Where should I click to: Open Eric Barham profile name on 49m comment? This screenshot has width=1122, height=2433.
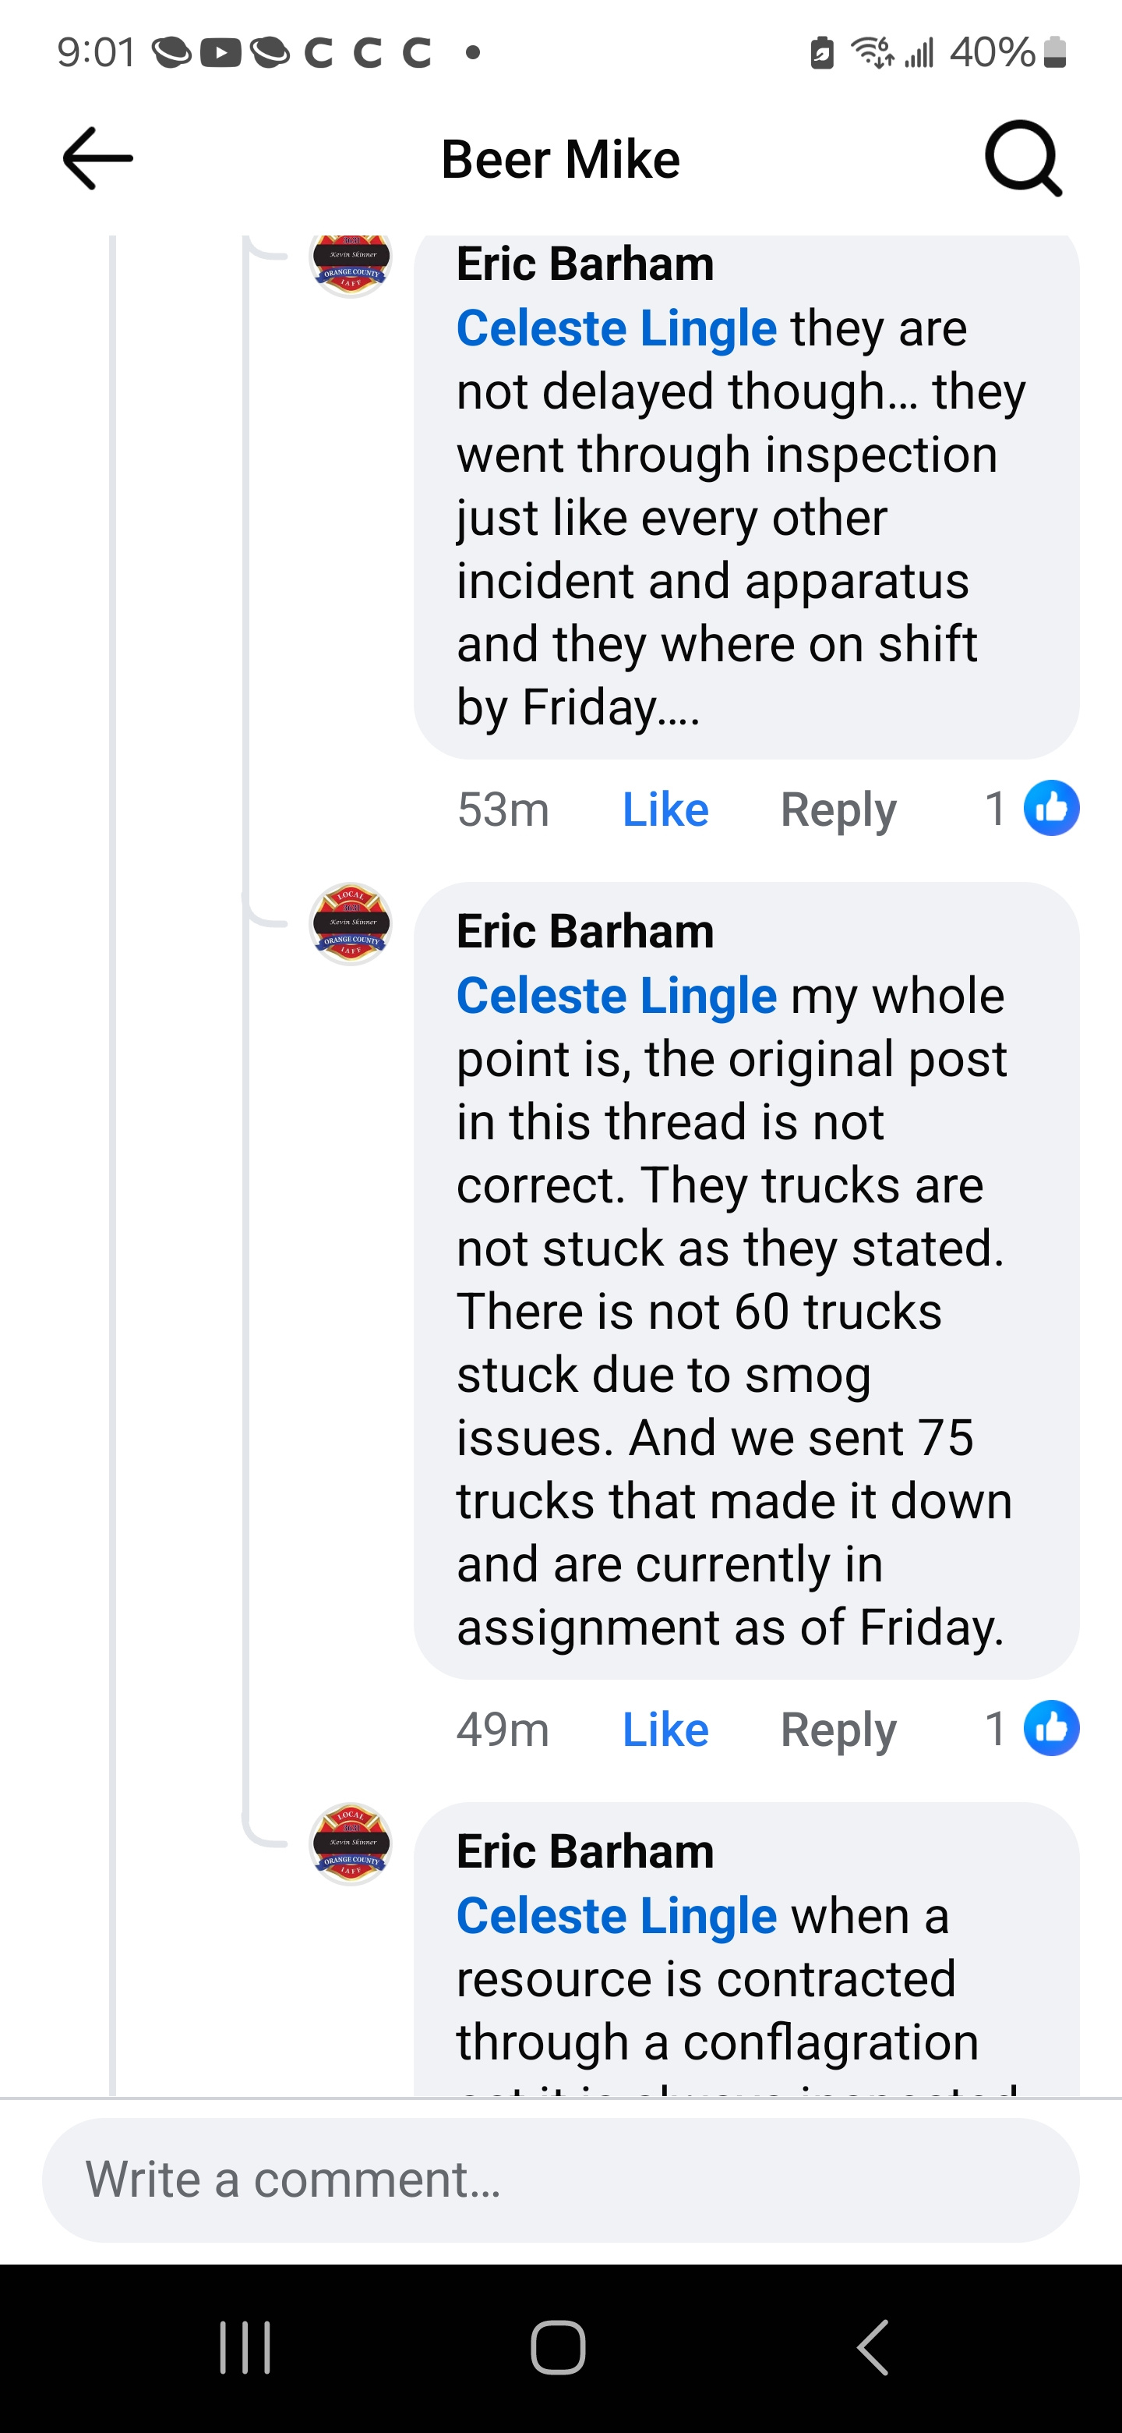tap(585, 931)
